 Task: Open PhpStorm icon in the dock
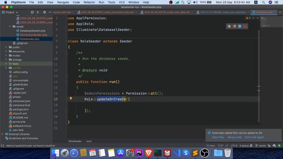pos(139,153)
